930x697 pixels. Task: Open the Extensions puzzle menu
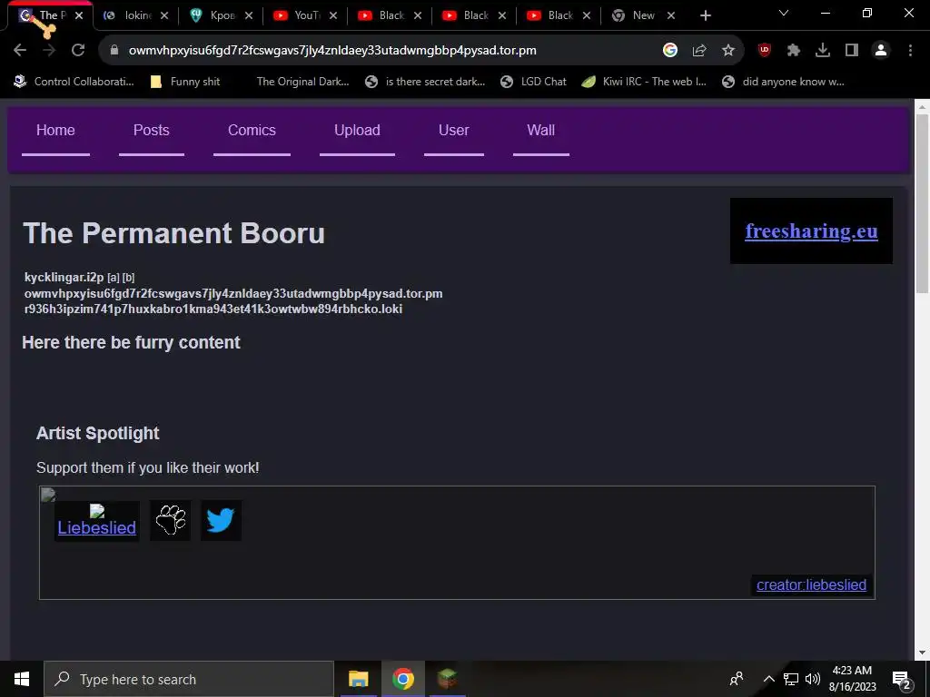tap(794, 51)
